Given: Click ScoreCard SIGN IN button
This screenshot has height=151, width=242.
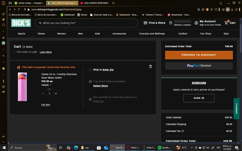Looking at the screenshot, I should tap(199, 98).
